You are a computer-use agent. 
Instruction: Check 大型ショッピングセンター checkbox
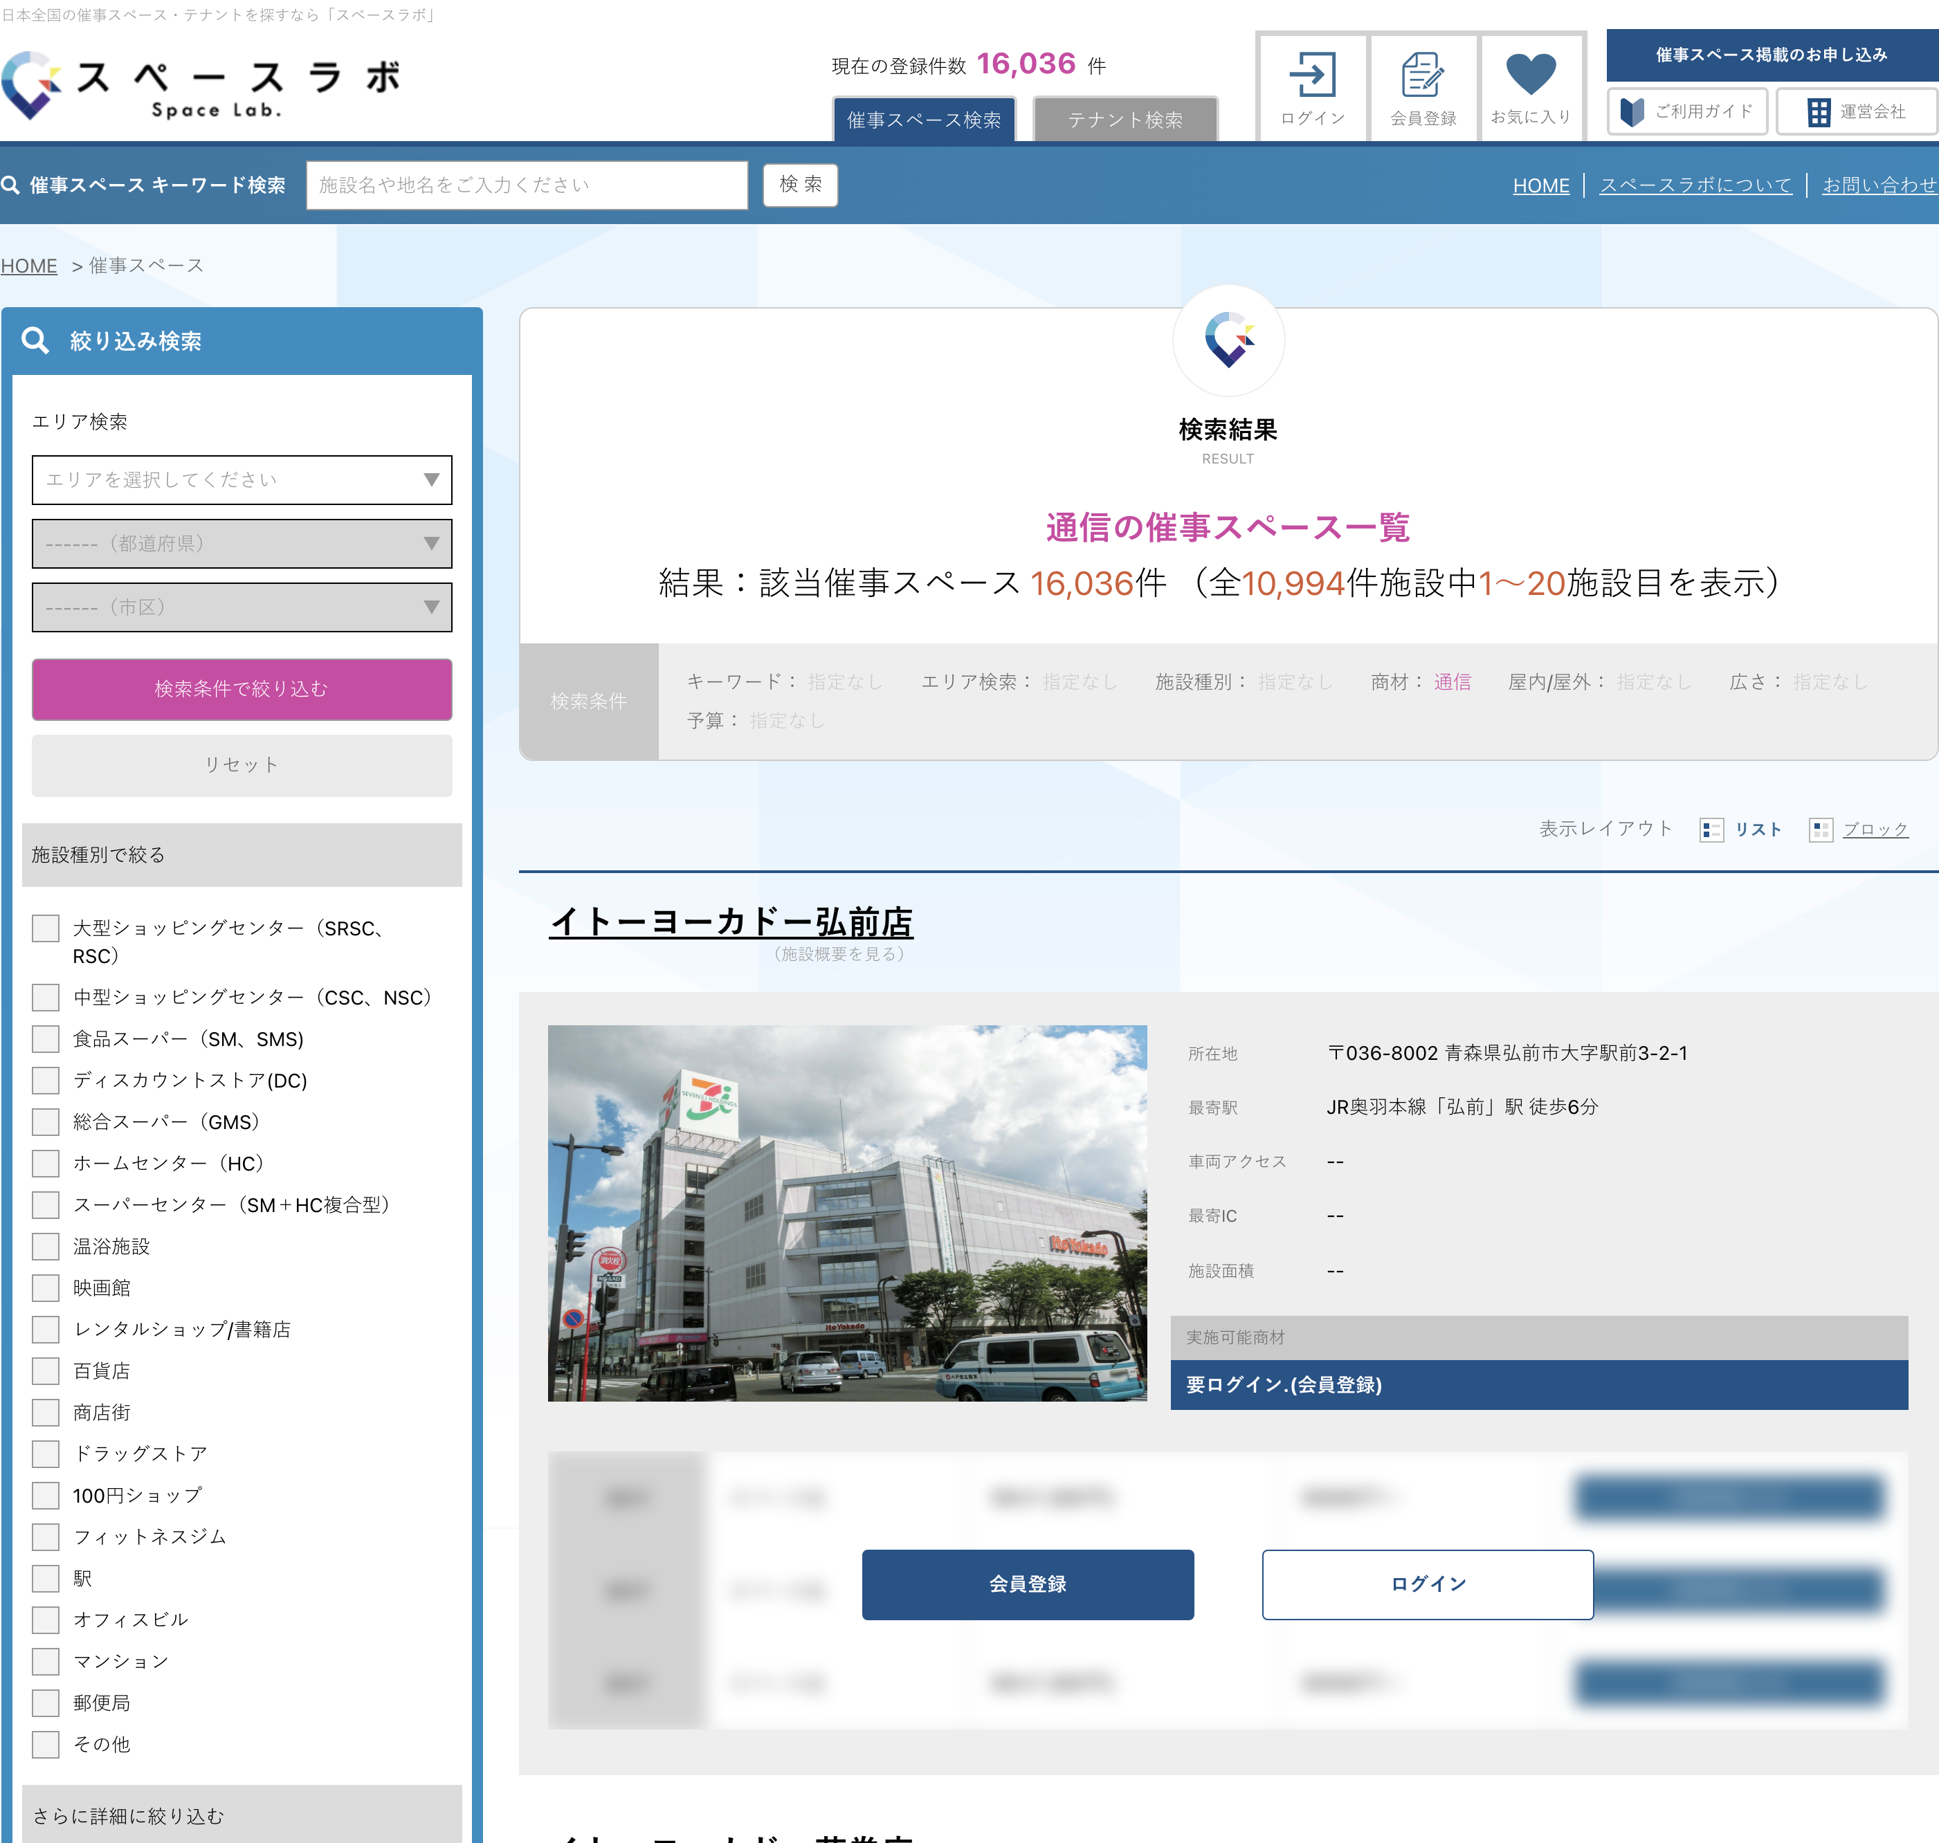tap(45, 928)
